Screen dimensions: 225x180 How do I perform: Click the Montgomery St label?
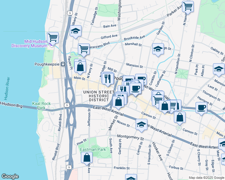tap(131, 137)
